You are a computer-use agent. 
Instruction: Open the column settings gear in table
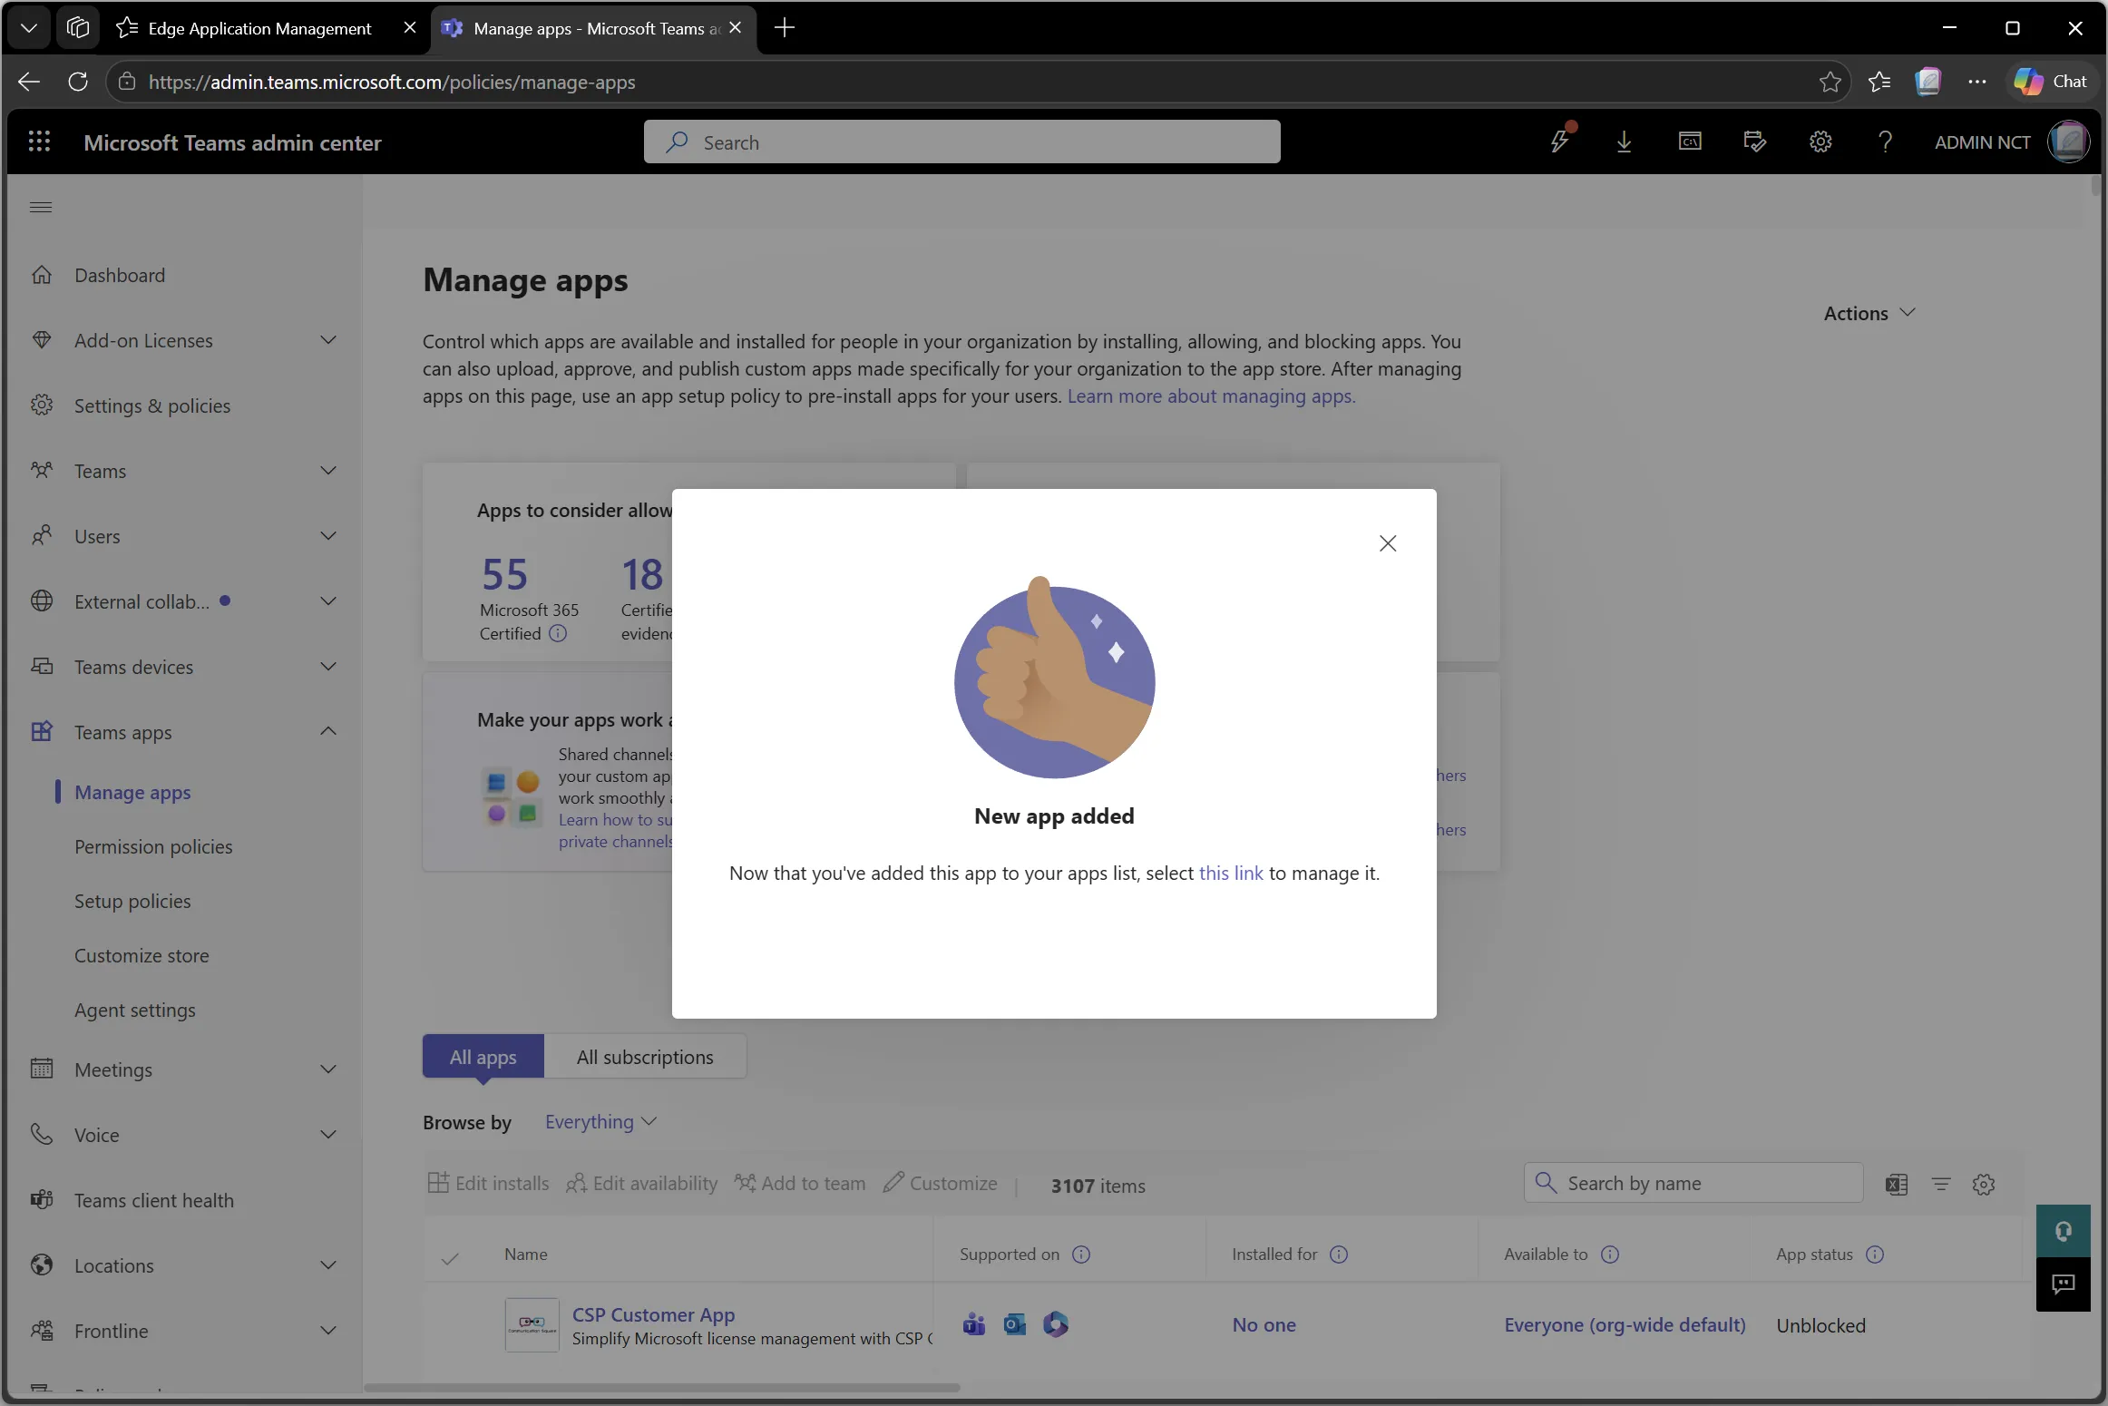point(1984,1184)
